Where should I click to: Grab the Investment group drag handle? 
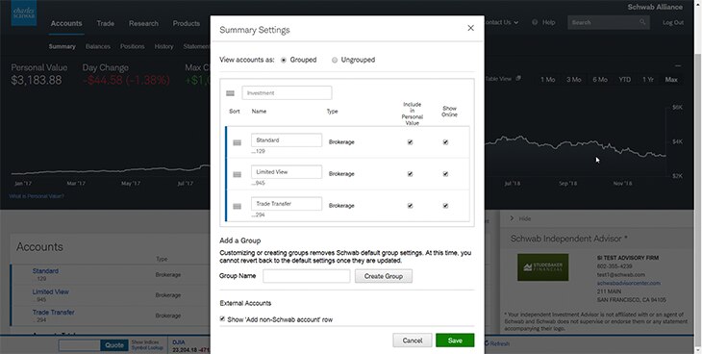[x=230, y=93]
